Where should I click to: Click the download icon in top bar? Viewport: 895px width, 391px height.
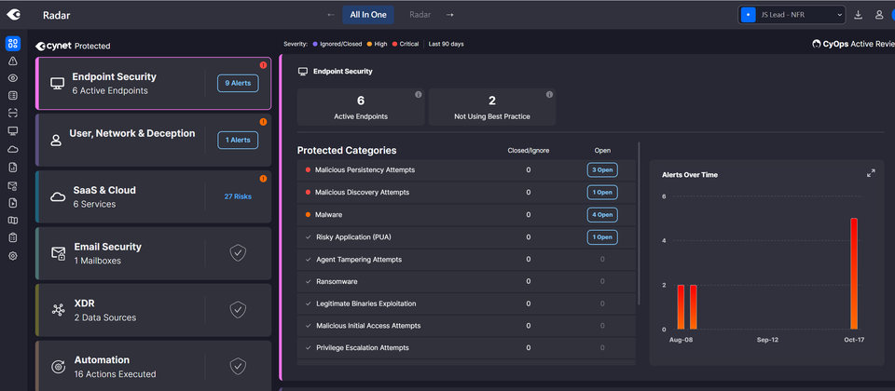[858, 15]
